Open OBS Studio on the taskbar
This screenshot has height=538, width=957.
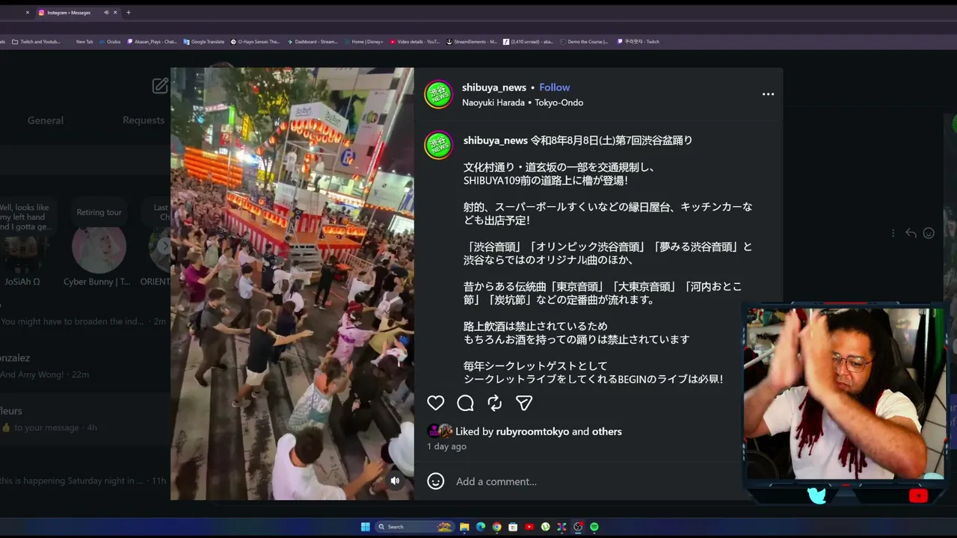click(x=578, y=527)
